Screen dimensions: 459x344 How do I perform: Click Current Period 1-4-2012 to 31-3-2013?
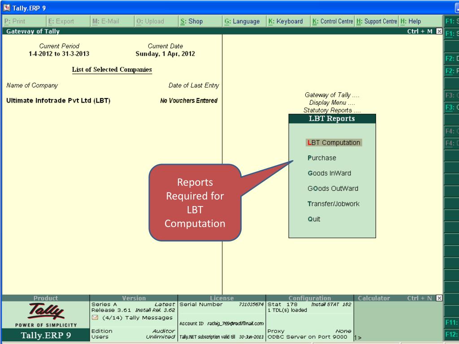pyautogui.click(x=59, y=54)
